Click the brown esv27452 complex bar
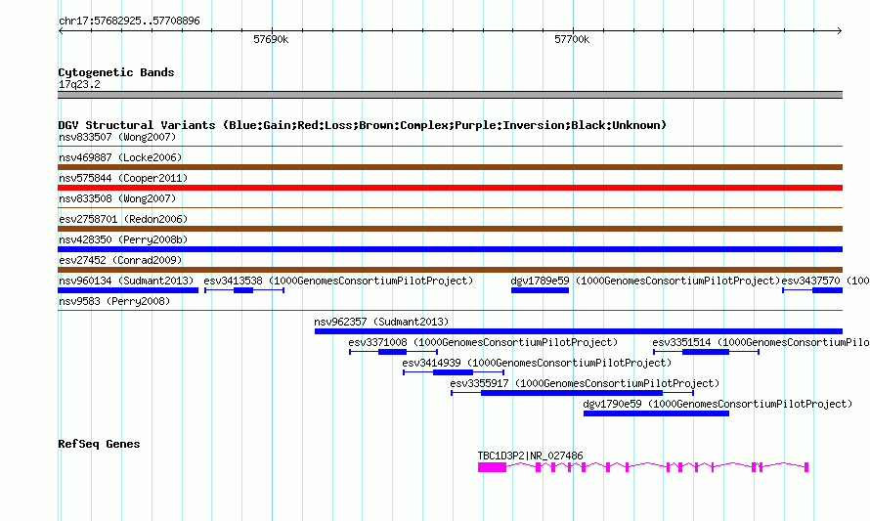Viewport: 870px width, 521px height. pyautogui.click(x=450, y=270)
